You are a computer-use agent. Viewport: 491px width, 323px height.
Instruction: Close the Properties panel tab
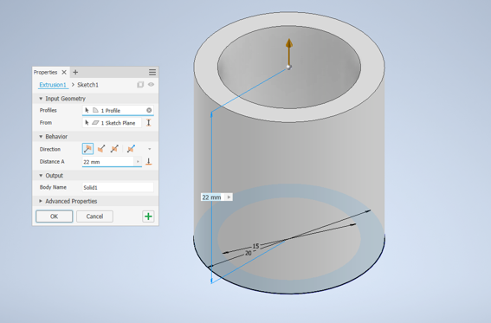tap(64, 72)
